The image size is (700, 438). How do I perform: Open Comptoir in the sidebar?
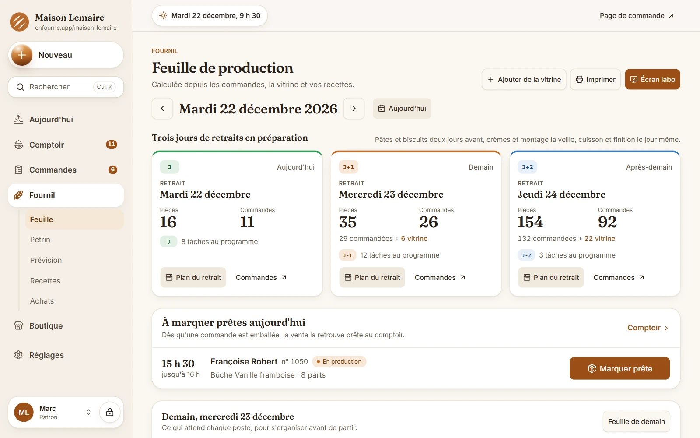(x=66, y=145)
